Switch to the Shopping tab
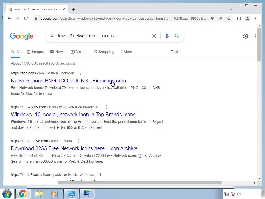This screenshot has height=199, width=265. click(104, 52)
